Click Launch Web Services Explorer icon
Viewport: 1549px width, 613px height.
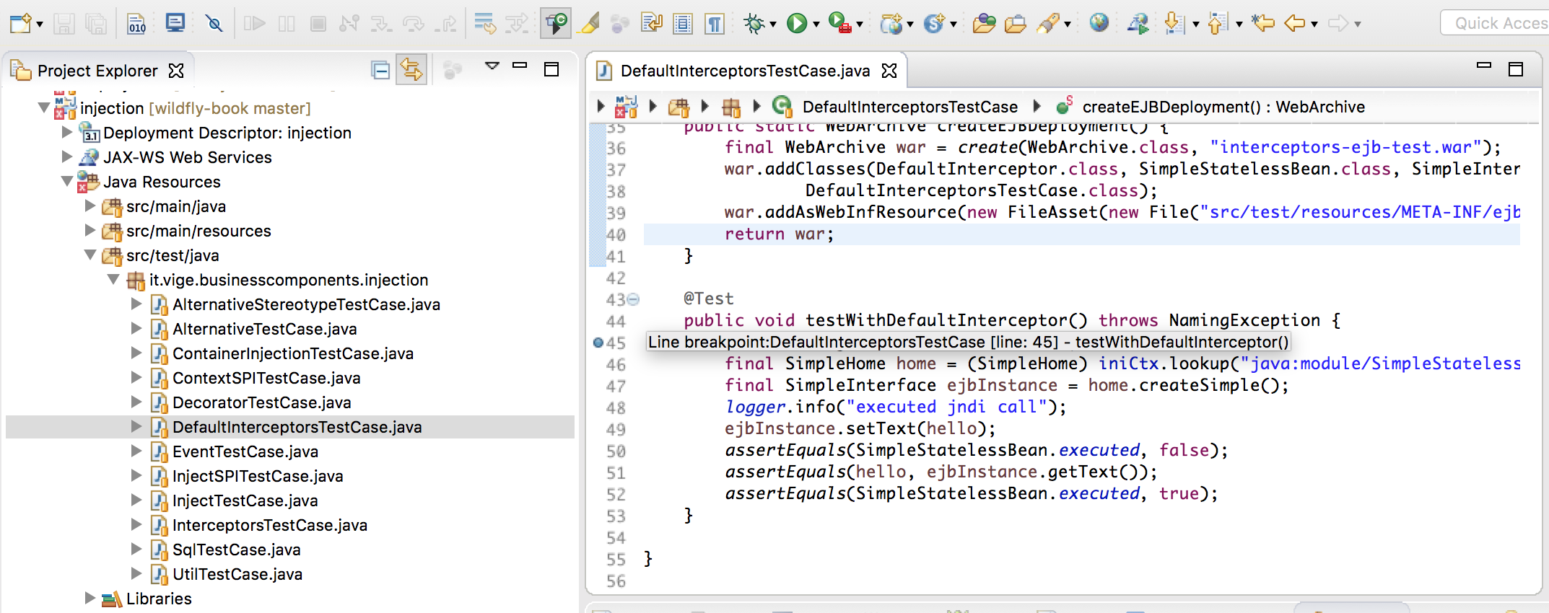(x=1138, y=24)
